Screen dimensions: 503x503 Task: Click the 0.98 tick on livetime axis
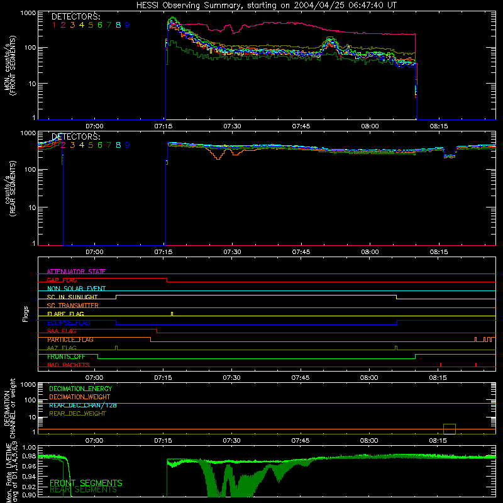point(30,456)
